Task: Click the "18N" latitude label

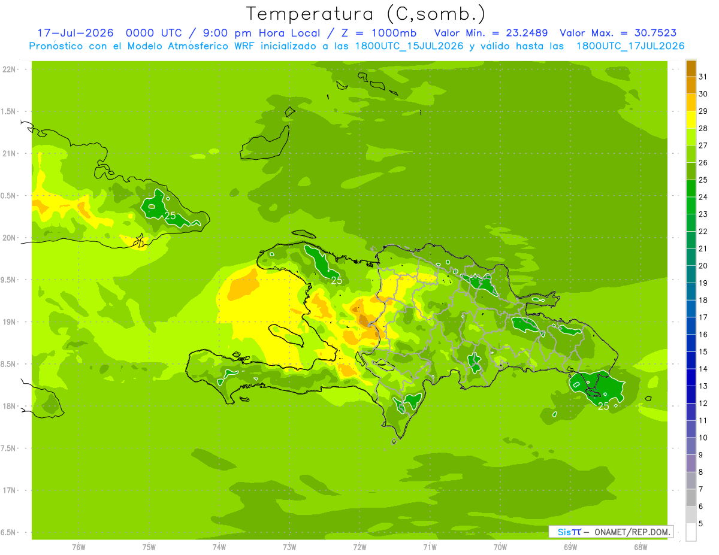Action: [9, 407]
